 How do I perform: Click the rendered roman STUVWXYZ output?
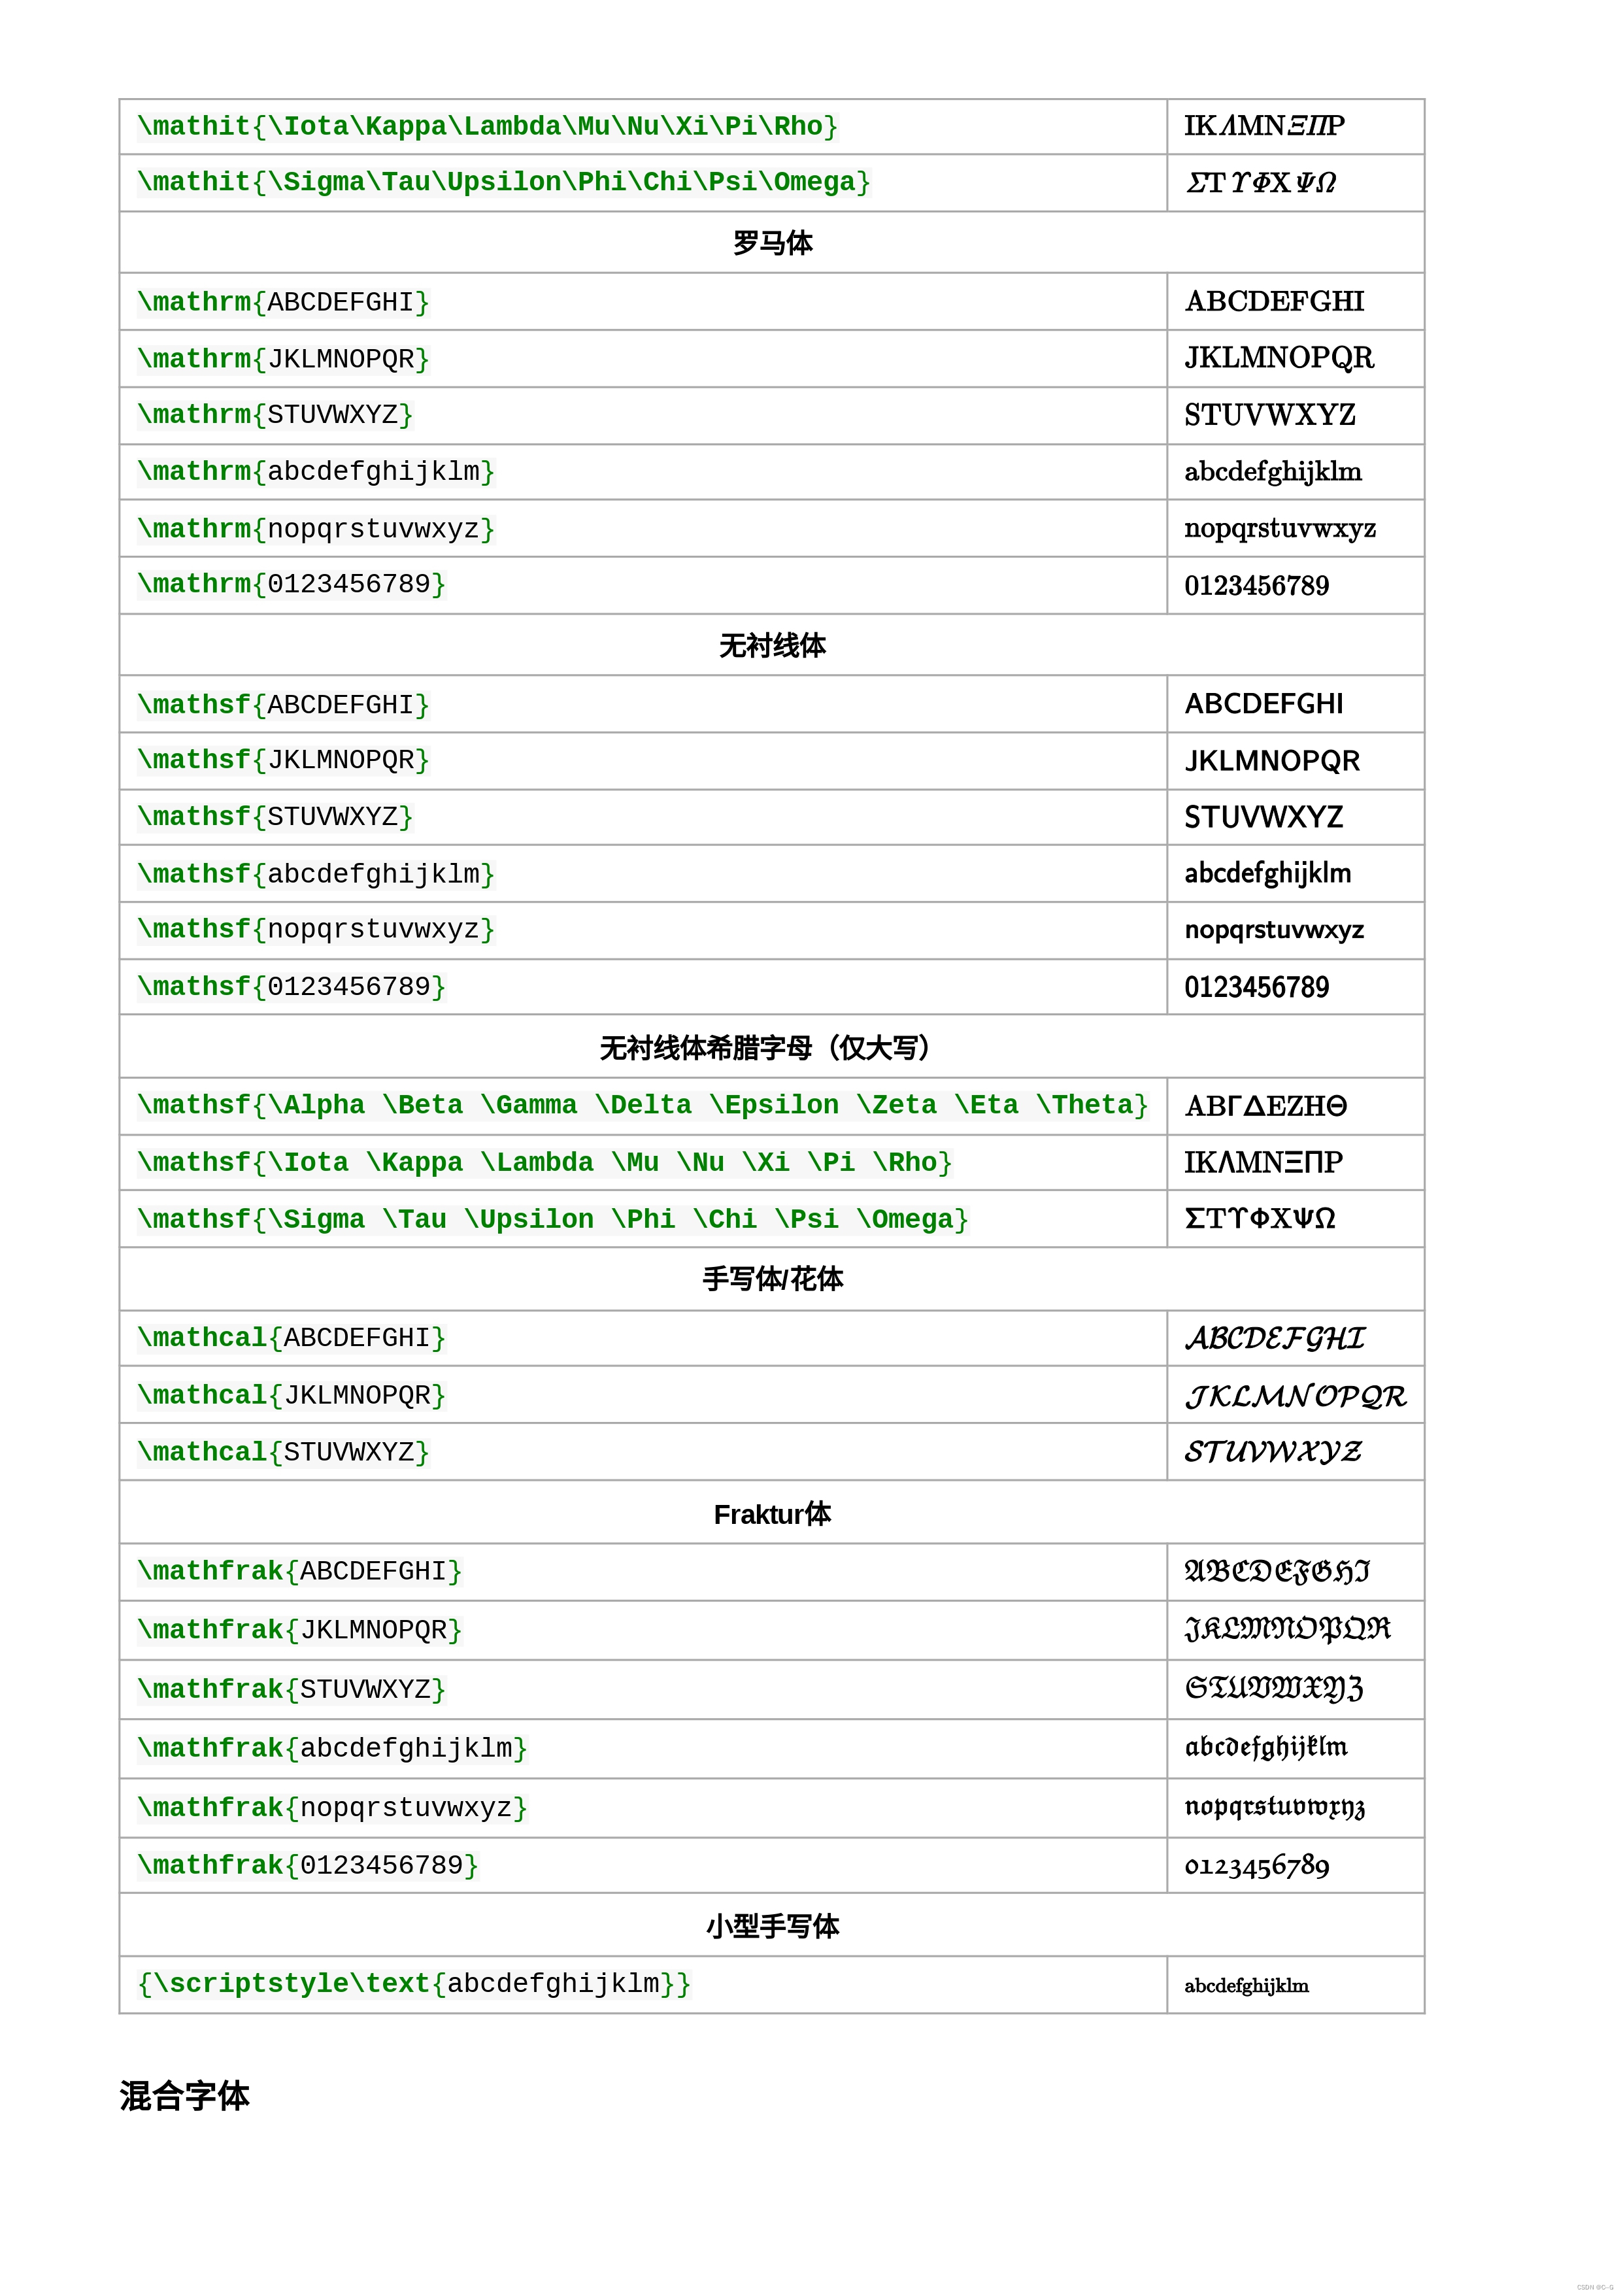coord(1270,415)
